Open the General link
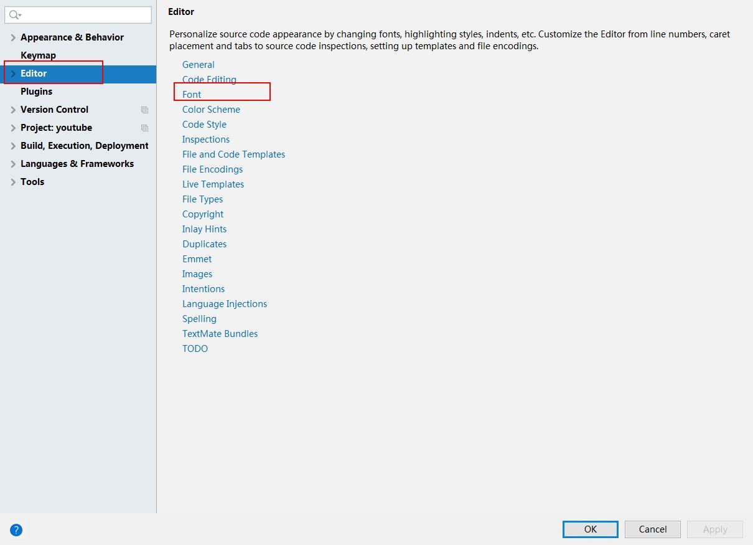753x545 pixels. coord(199,65)
